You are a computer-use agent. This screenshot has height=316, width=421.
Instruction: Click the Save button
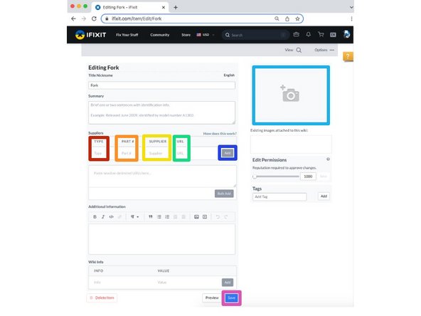pyautogui.click(x=231, y=297)
